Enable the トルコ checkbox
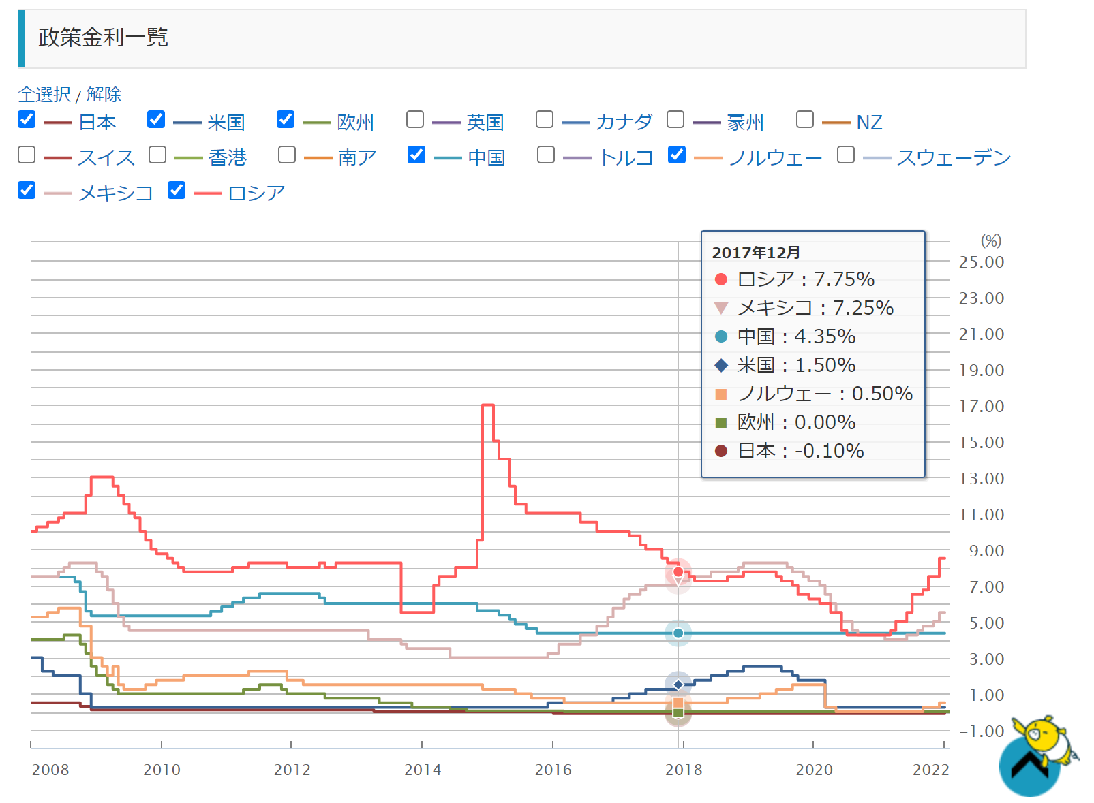This screenshot has height=803, width=1094. pos(546,155)
